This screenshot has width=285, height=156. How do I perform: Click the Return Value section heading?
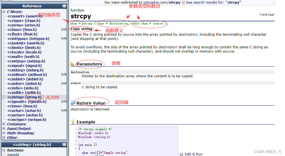click(x=91, y=103)
